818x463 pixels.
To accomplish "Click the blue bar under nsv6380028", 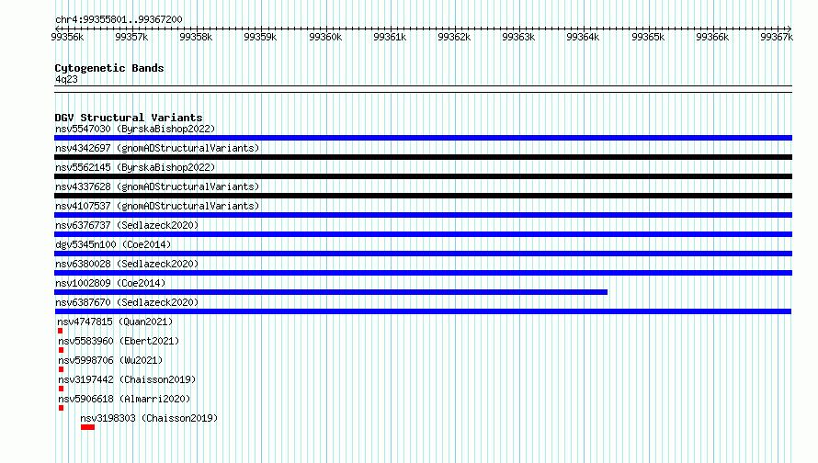I will coord(423,273).
